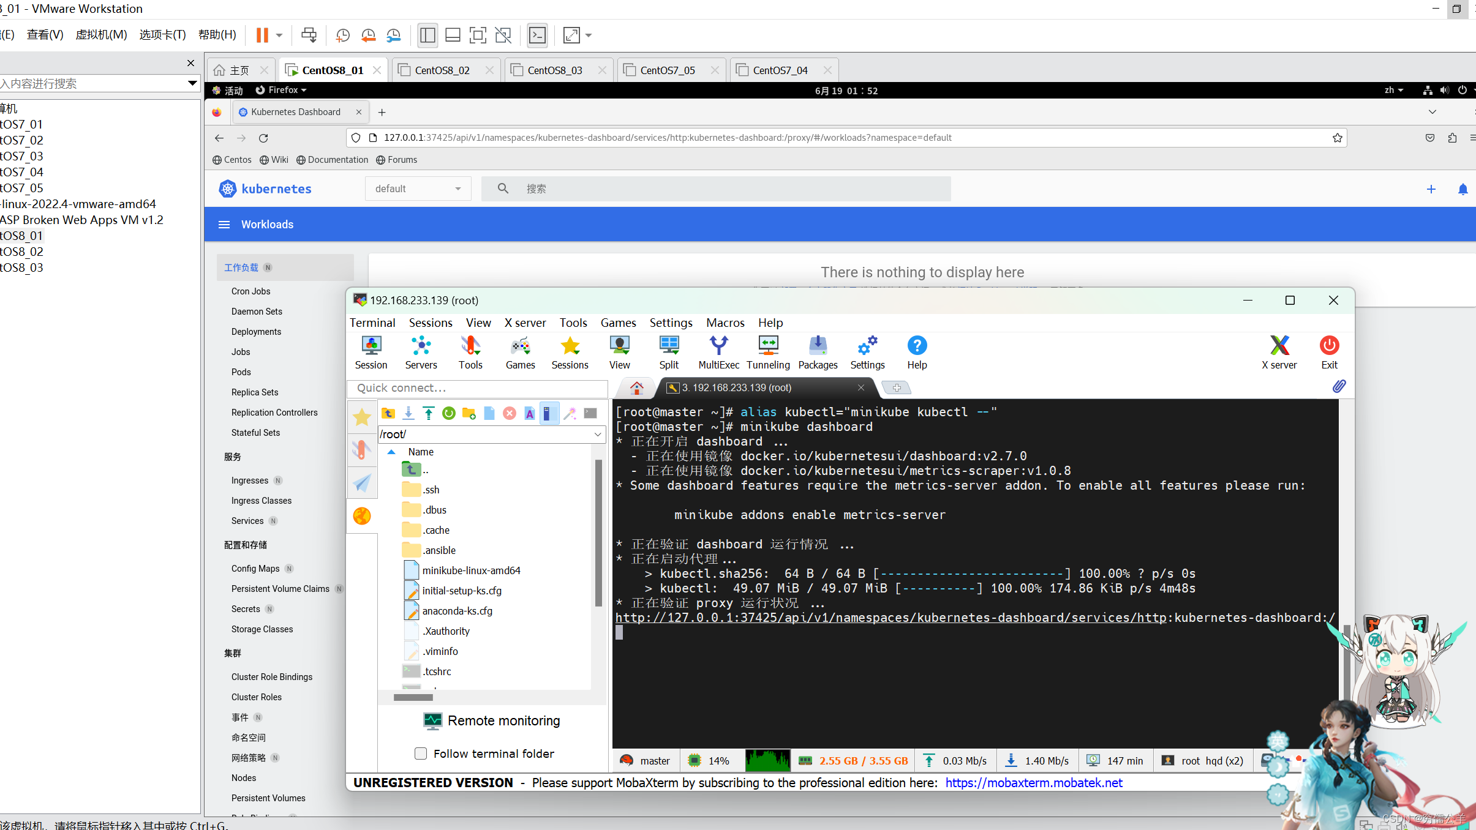1476x830 pixels.
Task: Toggle Follow terminal folder checkbox
Action: [x=421, y=753]
